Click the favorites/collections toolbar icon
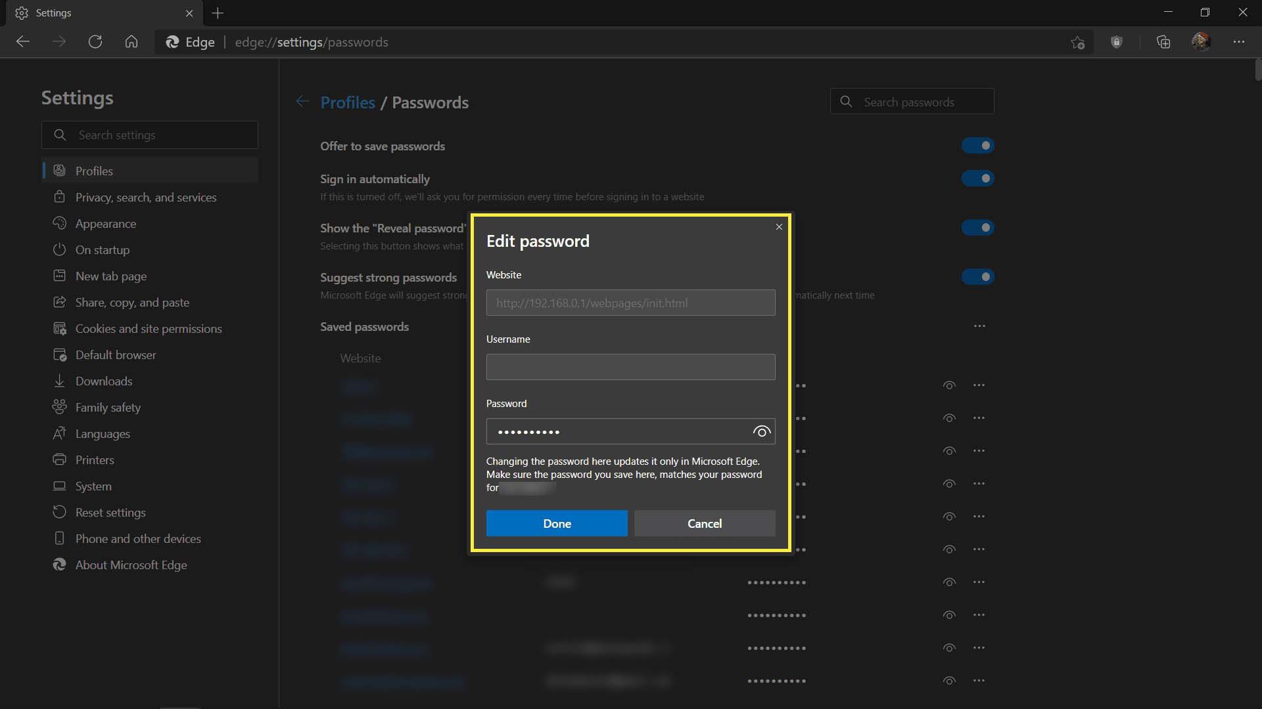This screenshot has height=709, width=1262. pyautogui.click(x=1163, y=41)
